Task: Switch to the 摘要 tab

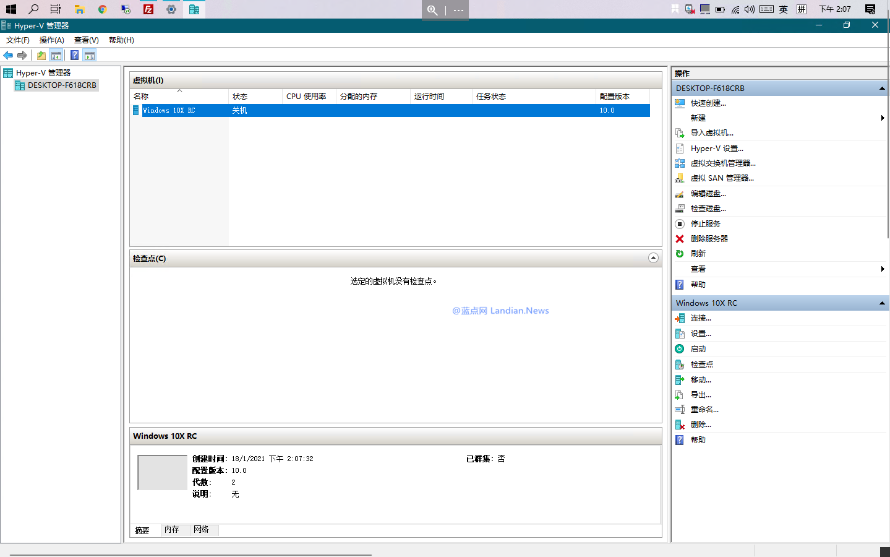Action: [142, 530]
